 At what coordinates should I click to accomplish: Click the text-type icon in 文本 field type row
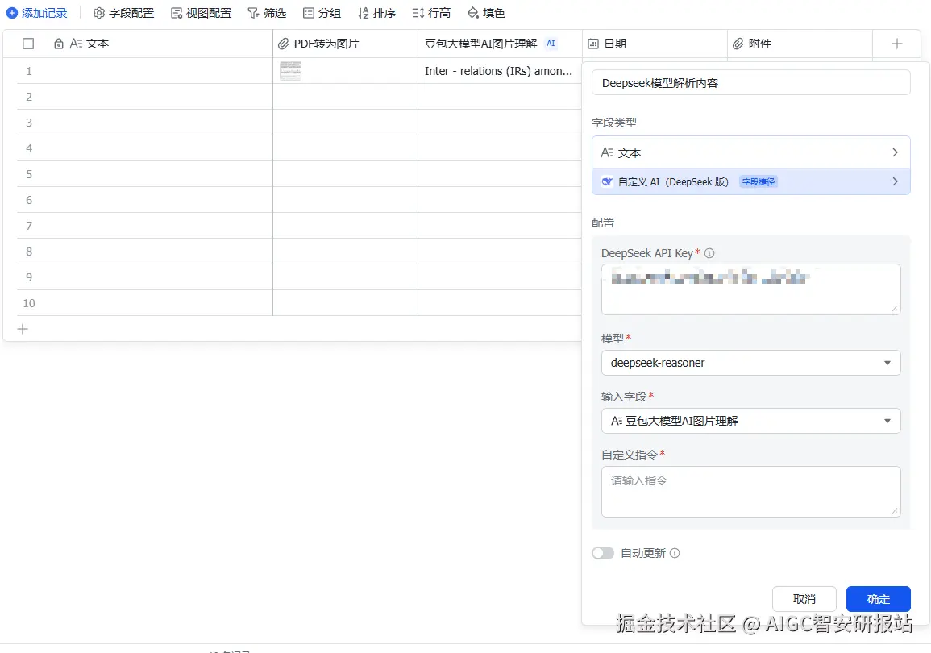click(x=607, y=152)
